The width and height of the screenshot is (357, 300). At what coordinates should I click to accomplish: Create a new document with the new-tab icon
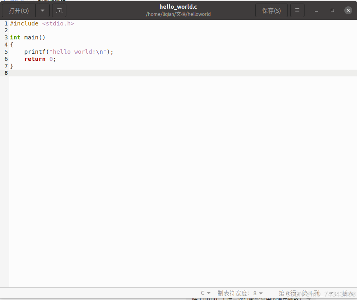click(x=59, y=10)
